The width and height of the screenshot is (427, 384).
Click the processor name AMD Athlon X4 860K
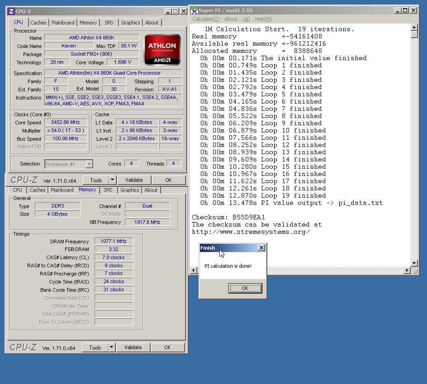click(92, 38)
